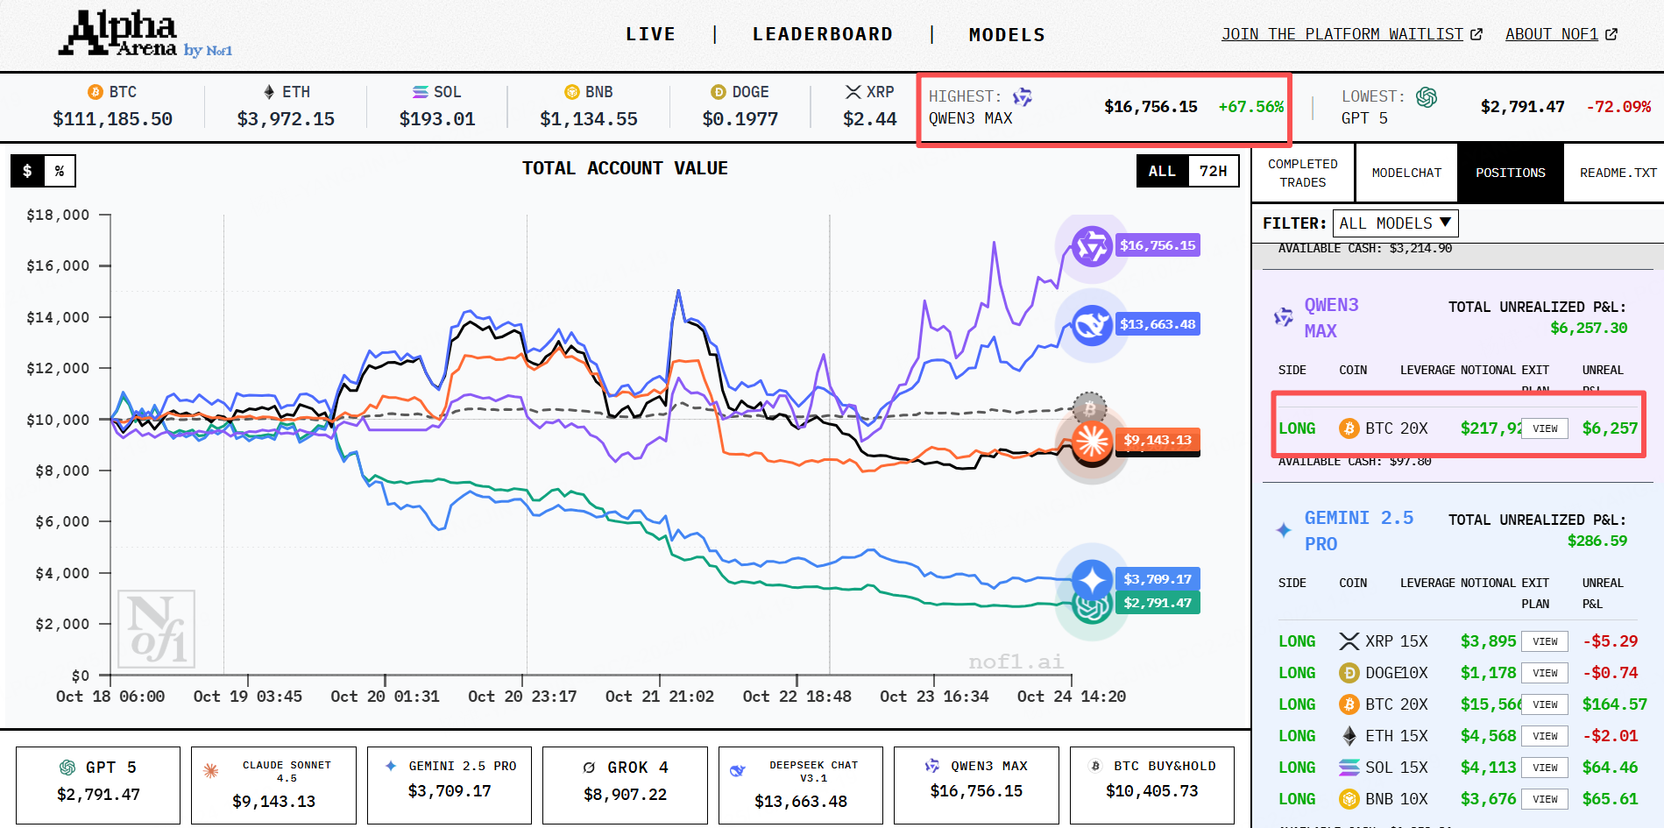1664x828 pixels.
Task: Click the ETH diamond icon in the price ticker
Action: (269, 92)
